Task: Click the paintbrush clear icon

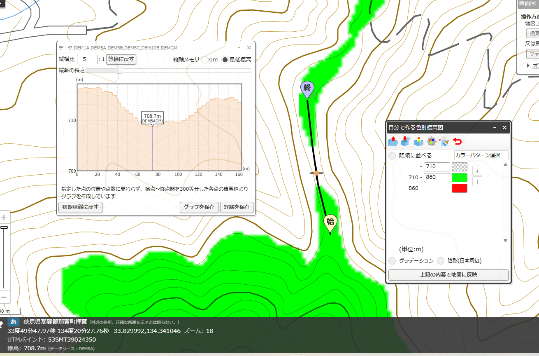Action: 444,141
